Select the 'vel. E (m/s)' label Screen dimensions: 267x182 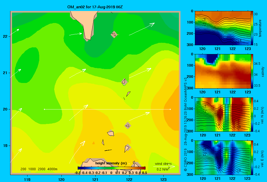pyautogui.click(x=262, y=158)
